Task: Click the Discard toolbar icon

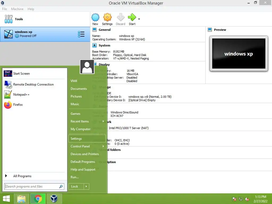Action: (x=121, y=17)
